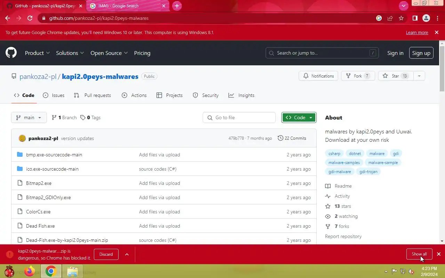Image resolution: width=445 pixels, height=278 pixels.
Task: Open the Bitmap2_GDIOnly.exe file
Action: click(x=48, y=197)
